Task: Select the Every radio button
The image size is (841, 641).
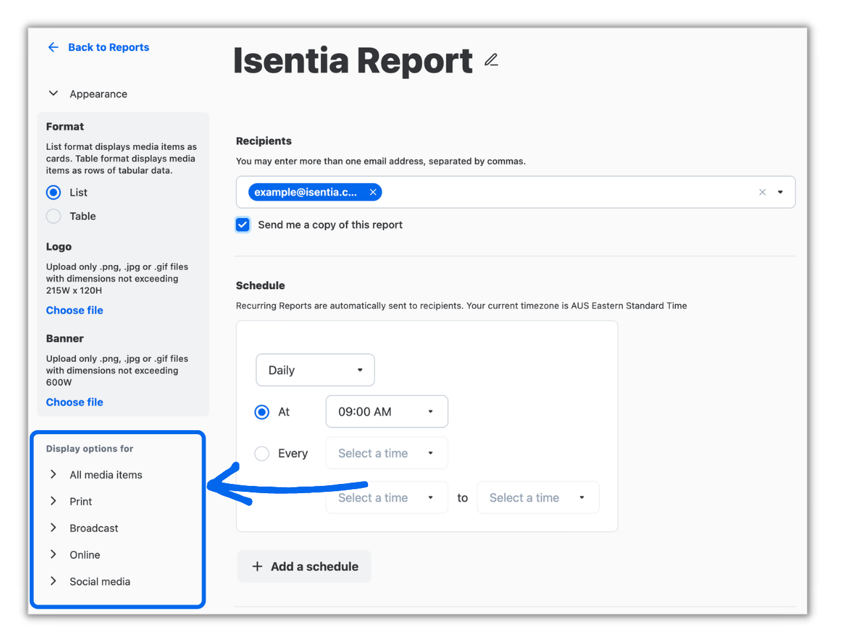Action: point(262,453)
